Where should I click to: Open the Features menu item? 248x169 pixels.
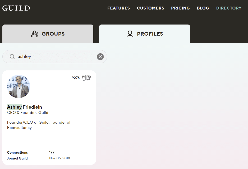[x=119, y=8]
